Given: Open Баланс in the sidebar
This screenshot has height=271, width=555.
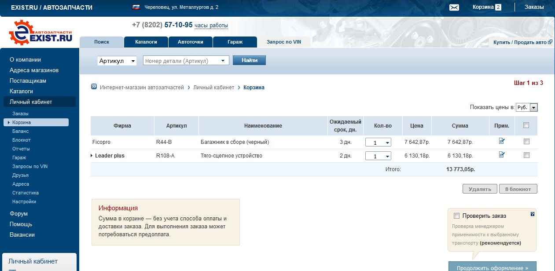Looking at the screenshot, I should 21,131.
